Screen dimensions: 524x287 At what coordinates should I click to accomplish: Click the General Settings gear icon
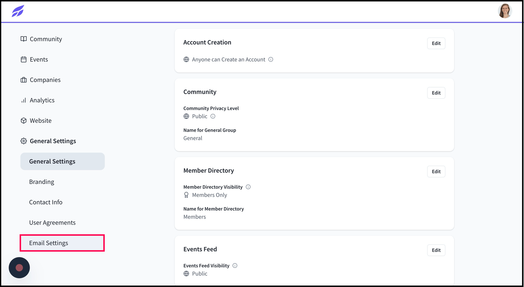[23, 141]
